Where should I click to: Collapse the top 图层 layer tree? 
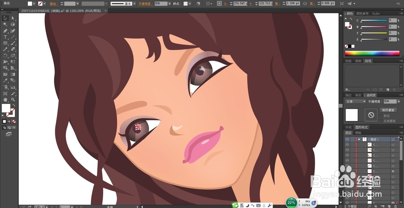coord(359,139)
